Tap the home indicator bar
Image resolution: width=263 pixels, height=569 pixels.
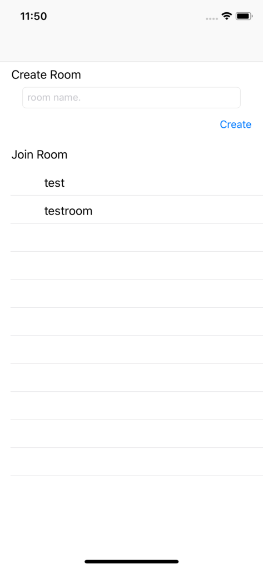click(131, 561)
